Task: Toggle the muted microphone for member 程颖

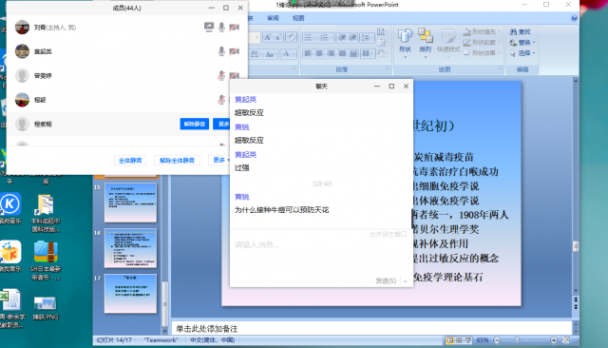Action: pos(221,100)
